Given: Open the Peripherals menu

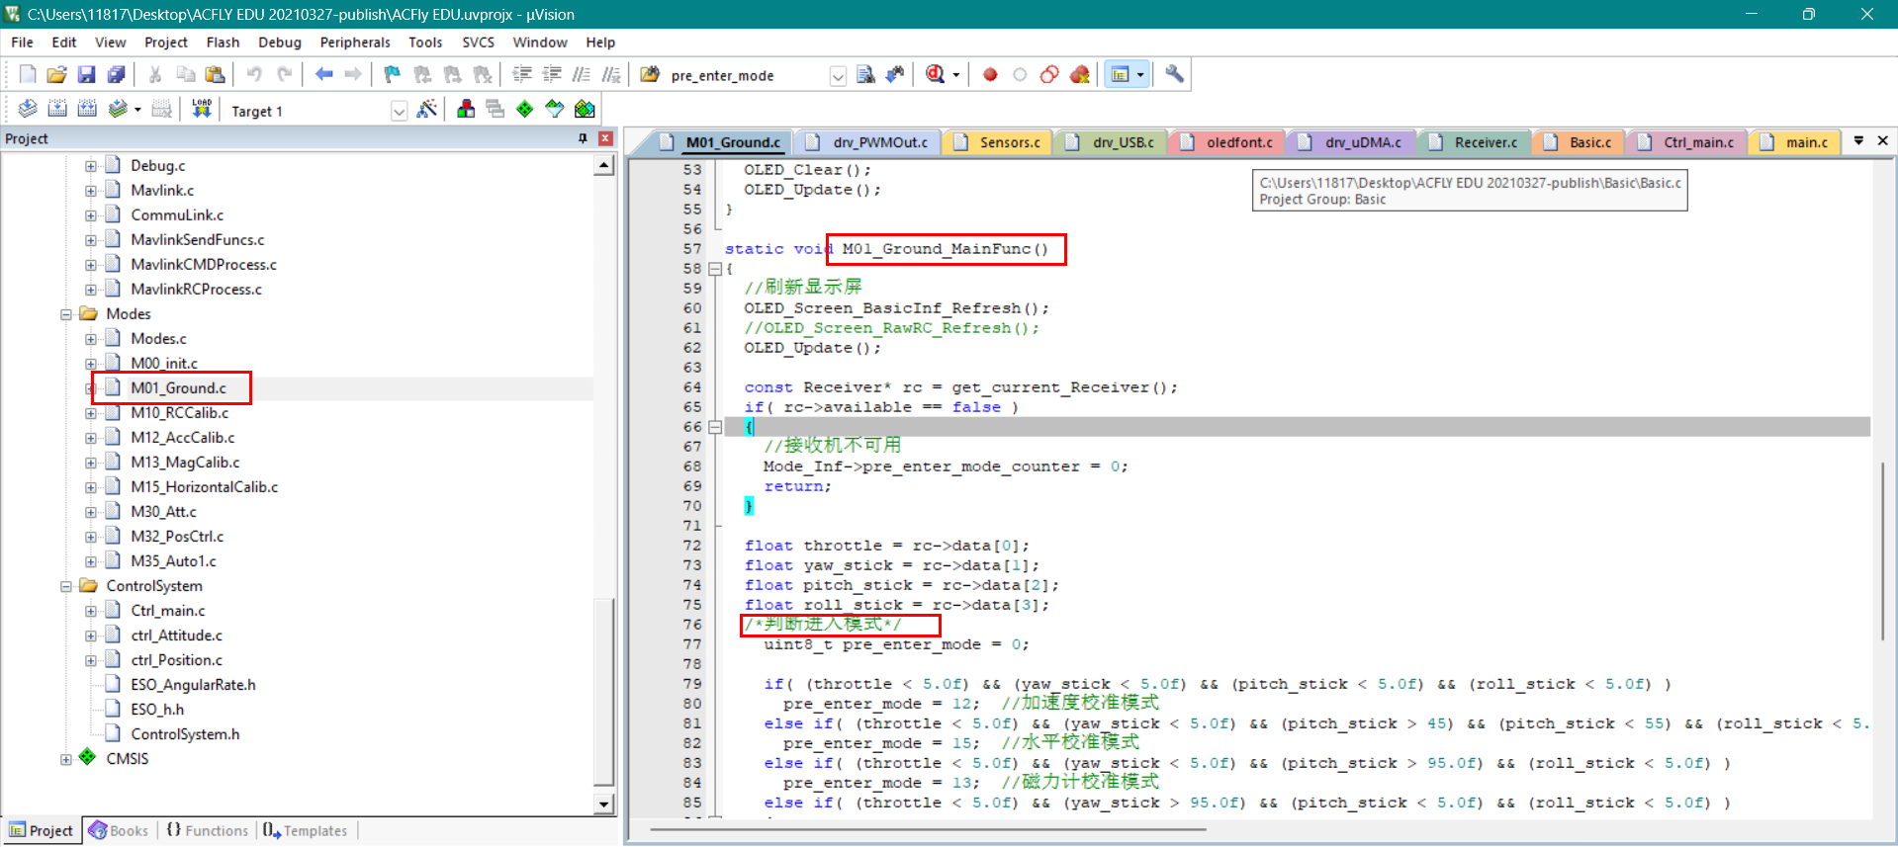Looking at the screenshot, I should (354, 42).
